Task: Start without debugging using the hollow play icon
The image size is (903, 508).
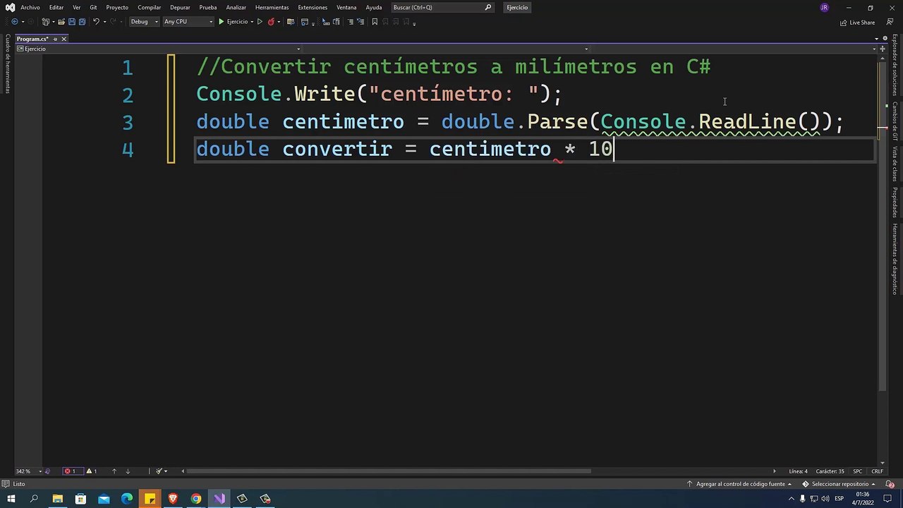Action: [260, 22]
